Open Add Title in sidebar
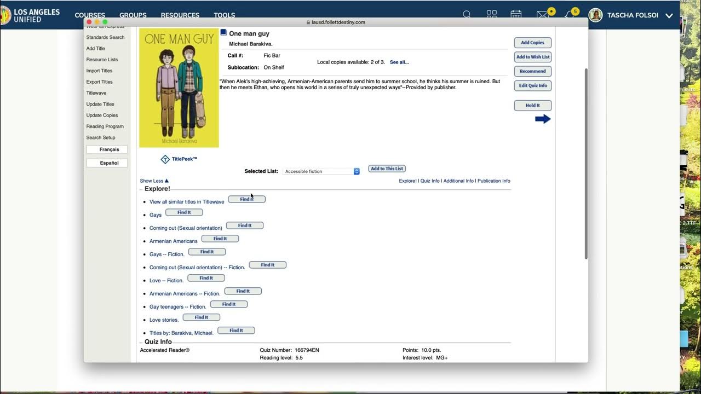The height and width of the screenshot is (394, 701). click(95, 49)
